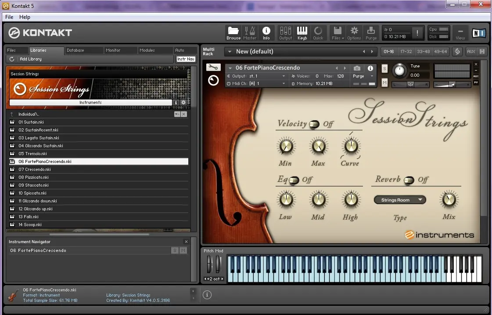Open the File menu
The height and width of the screenshot is (315, 492).
click(9, 17)
